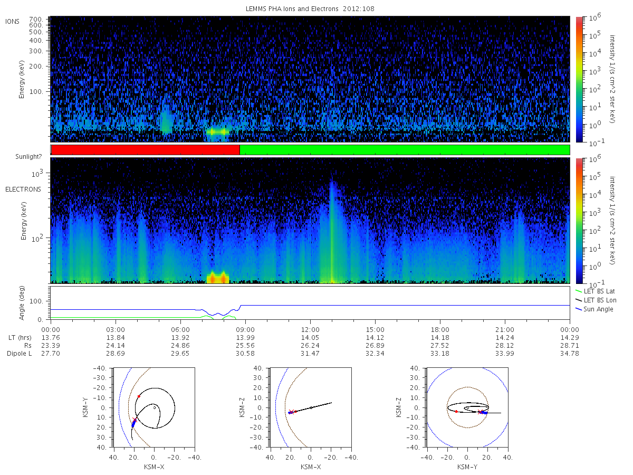633x475 pixels.
Task: Click the IONS panel label
Action: tap(14, 22)
